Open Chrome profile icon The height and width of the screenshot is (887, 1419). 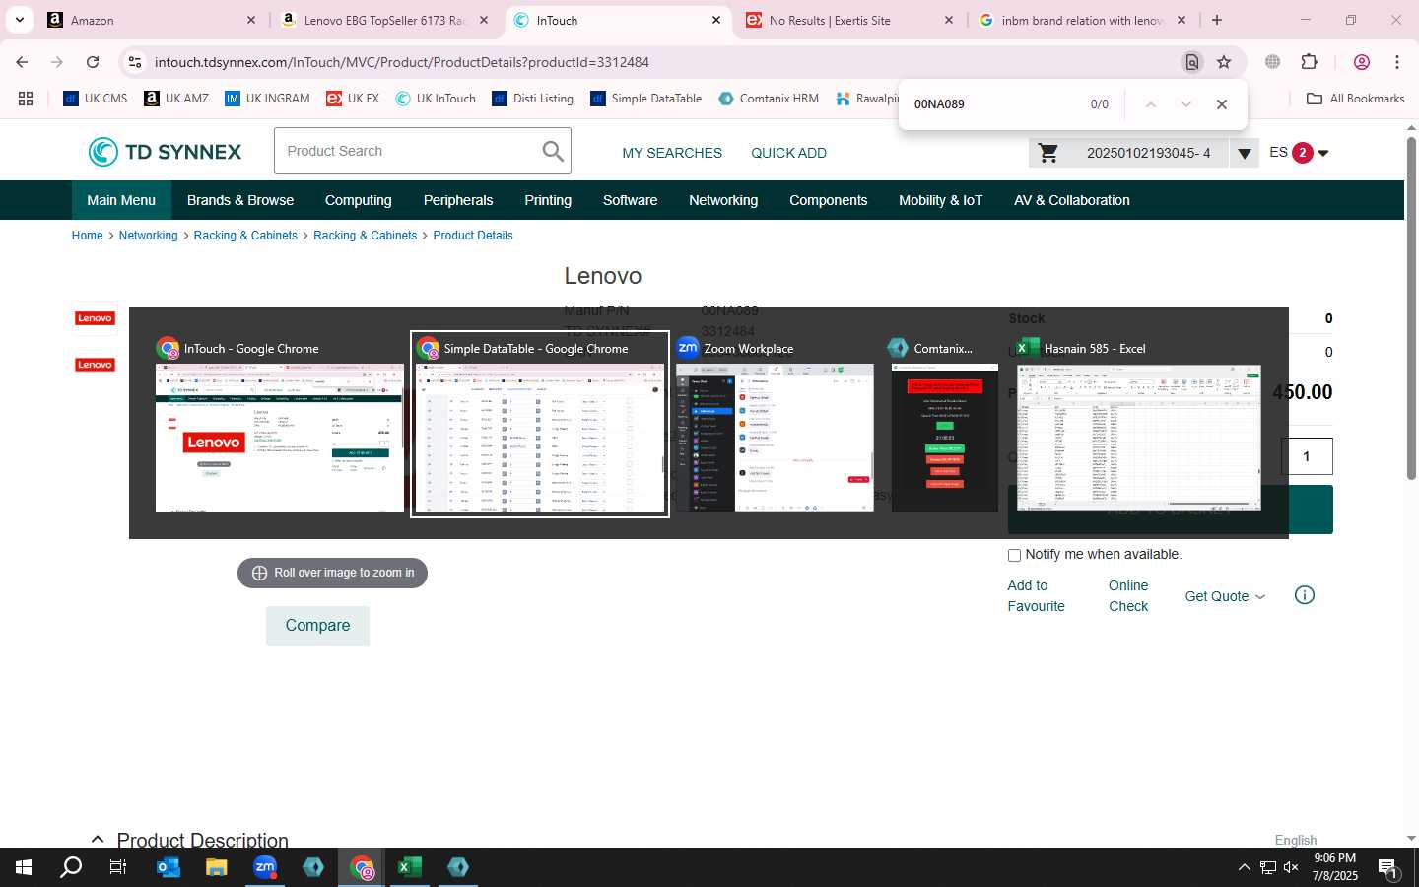1362,62
